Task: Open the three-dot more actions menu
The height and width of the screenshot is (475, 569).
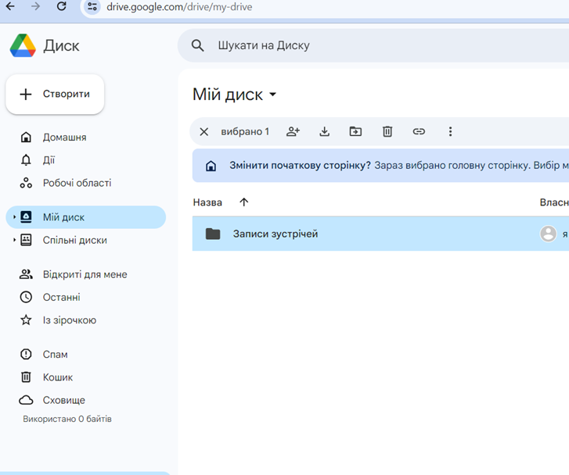Action: [x=450, y=131]
